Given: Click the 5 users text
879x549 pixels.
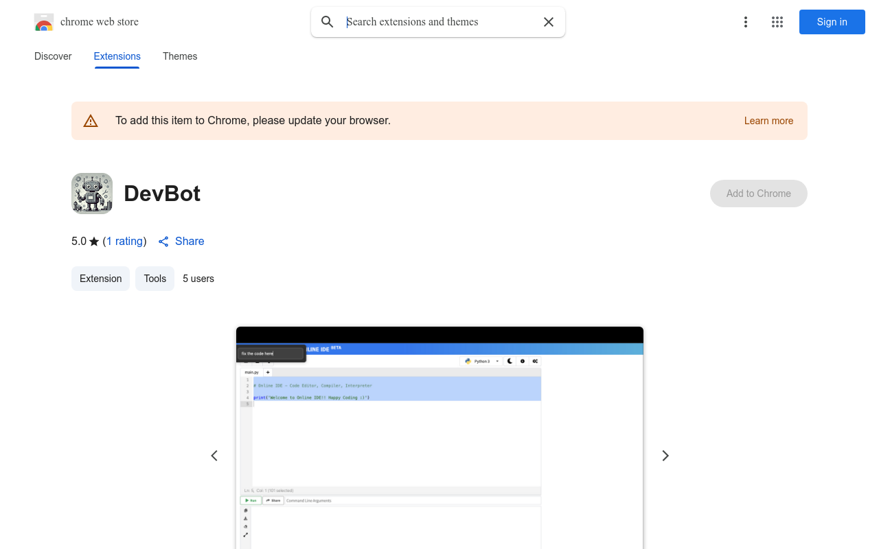Looking at the screenshot, I should pos(198,279).
